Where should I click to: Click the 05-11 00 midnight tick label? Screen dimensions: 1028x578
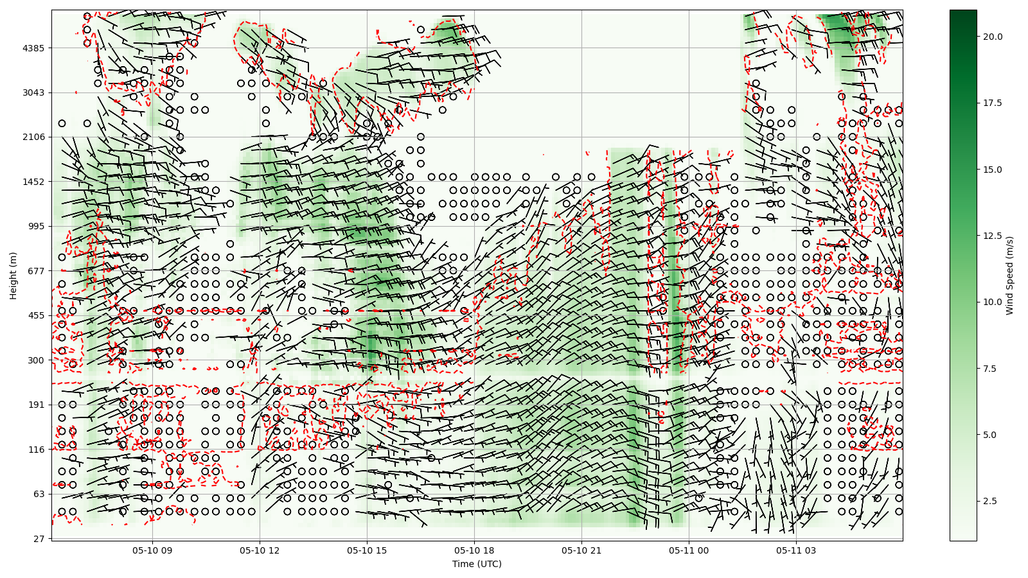(x=689, y=550)
